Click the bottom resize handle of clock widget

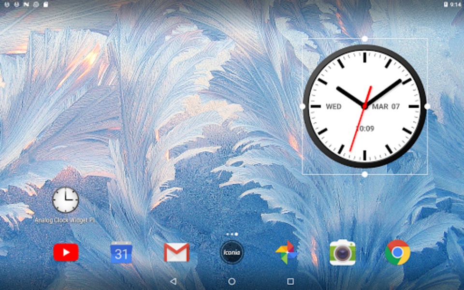[x=364, y=174]
